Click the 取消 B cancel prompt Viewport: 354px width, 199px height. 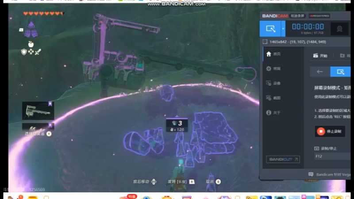click(x=213, y=182)
